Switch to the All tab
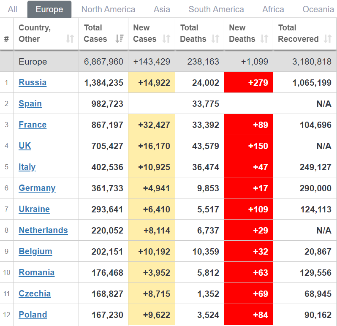337x326 pixels. point(13,9)
